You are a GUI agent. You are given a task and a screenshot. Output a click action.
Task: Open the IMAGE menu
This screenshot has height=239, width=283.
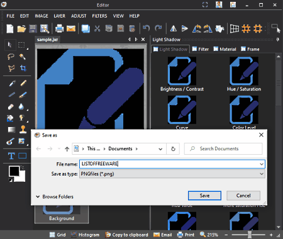(x=42, y=16)
